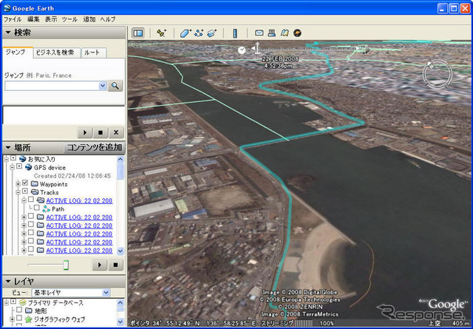Expand the ジオグラフィック ウェブ layer node
The image size is (473, 329).
pos(13,319)
